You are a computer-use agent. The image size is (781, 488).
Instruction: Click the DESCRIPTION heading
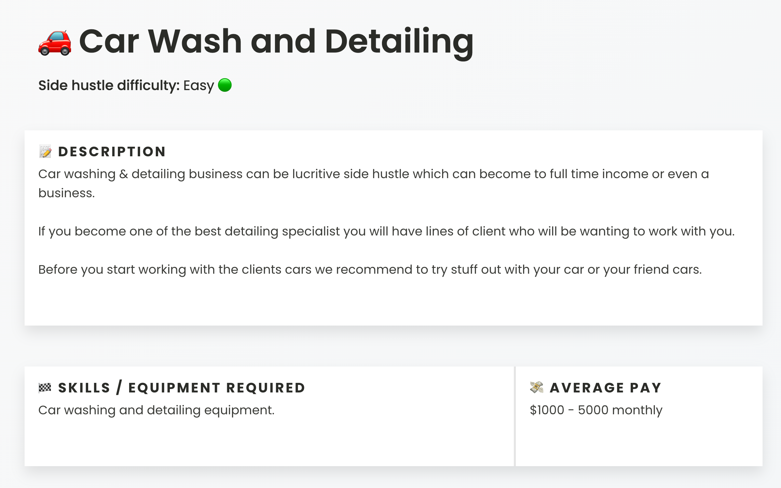click(112, 152)
